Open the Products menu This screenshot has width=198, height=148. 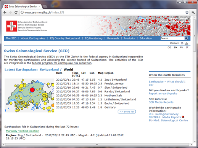pos(129,38)
